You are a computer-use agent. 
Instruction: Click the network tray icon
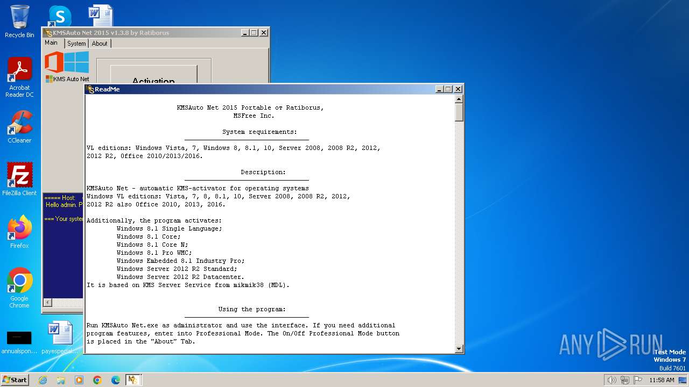[x=625, y=380]
